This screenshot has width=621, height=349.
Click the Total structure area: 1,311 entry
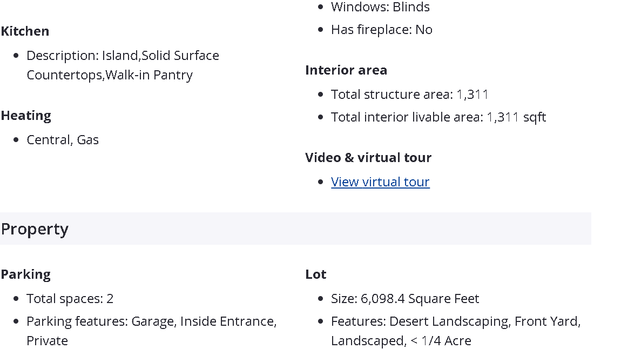pos(409,95)
